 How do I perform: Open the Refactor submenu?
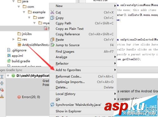(83, 63)
